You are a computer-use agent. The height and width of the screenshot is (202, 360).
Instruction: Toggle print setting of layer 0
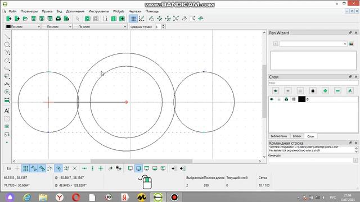(x=286, y=99)
